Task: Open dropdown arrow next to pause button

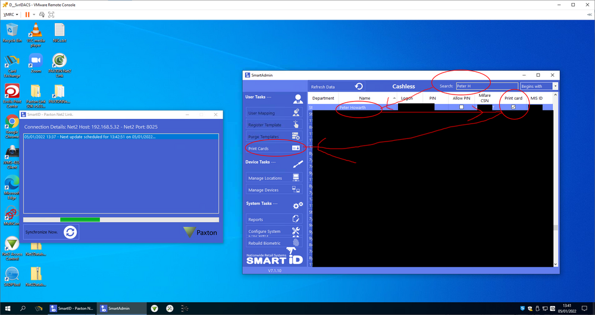Action: click(x=34, y=14)
